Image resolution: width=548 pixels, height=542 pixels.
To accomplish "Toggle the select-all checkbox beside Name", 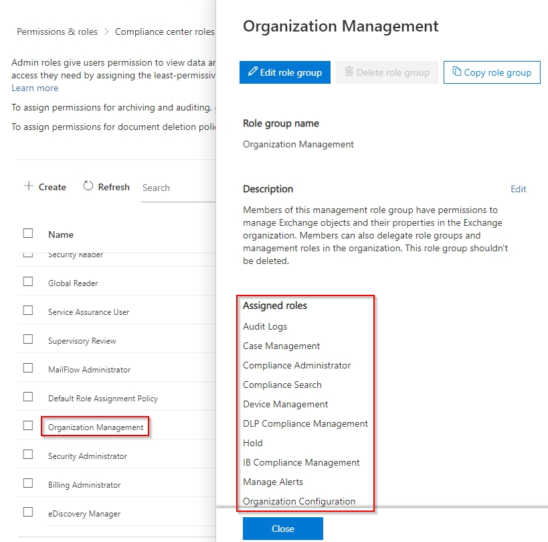I will (x=28, y=233).
